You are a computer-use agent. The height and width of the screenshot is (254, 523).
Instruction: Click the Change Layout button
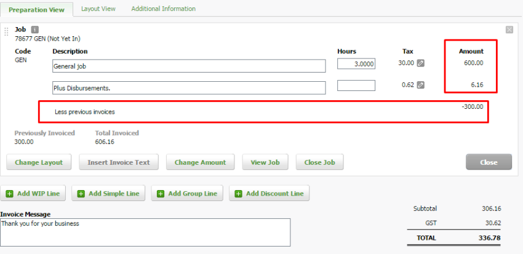pos(39,162)
